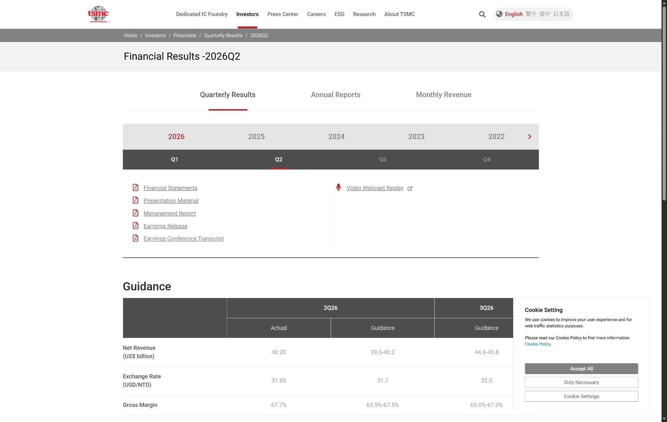Click the PDF icon beside Earnings Release
The image size is (667, 422).
point(135,226)
